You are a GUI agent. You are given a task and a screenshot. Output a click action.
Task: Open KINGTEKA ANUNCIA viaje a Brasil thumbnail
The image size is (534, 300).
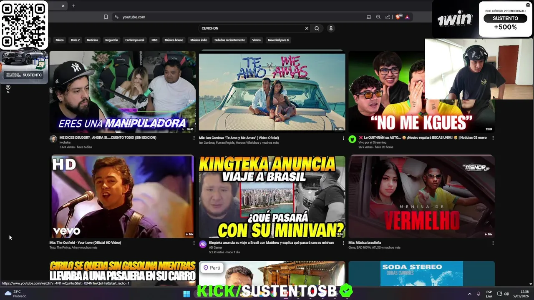click(x=272, y=197)
